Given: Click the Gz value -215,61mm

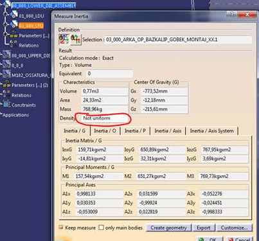Looking at the screenshot, I should tap(165, 109).
